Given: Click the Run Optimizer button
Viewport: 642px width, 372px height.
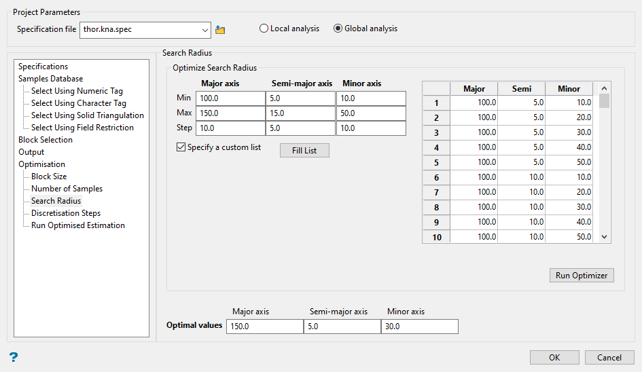Looking at the screenshot, I should [582, 276].
